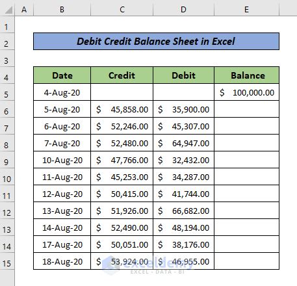Screen dimensions: 297x286
Task: Select the date cell 13-Aug-20
Action: coord(62,211)
